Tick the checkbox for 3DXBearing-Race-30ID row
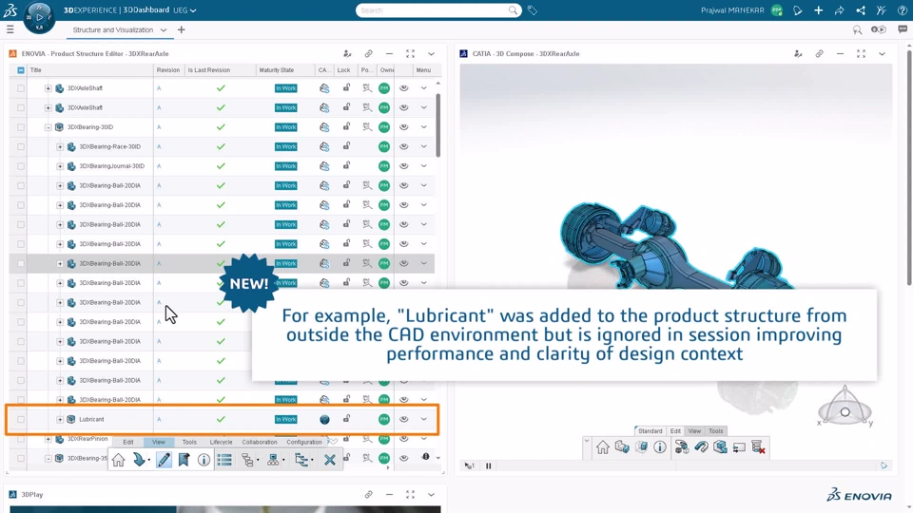Screen dimensions: 913x513 pyautogui.click(x=20, y=146)
